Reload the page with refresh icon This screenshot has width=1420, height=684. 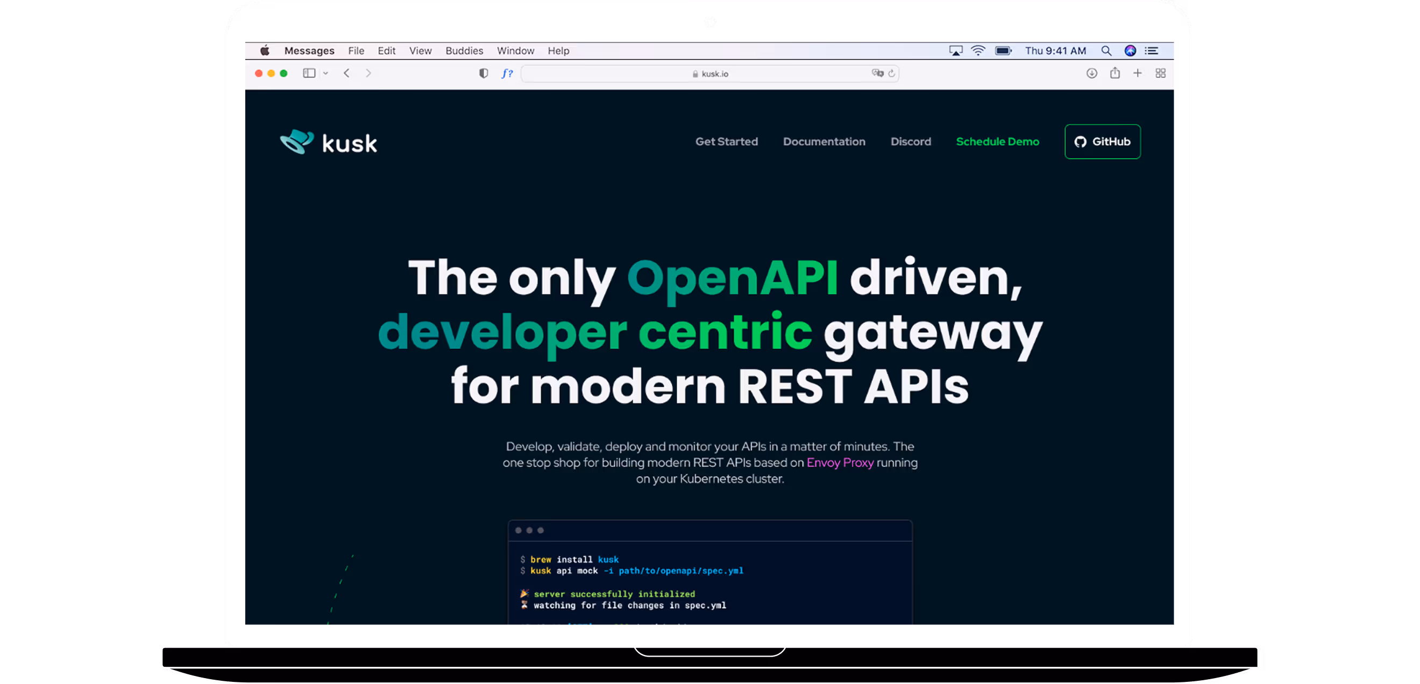[891, 73]
